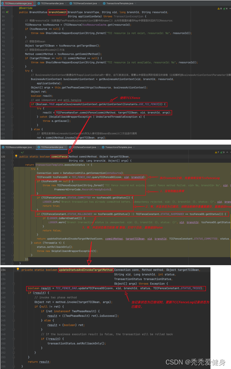Image resolution: width=231 pixels, height=369 pixels.
Task: Click the branchCommit method name
Action: click(57, 12)
